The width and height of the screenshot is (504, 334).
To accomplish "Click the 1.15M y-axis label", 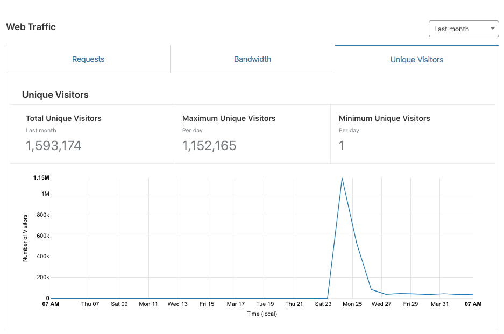I will 41,178.
